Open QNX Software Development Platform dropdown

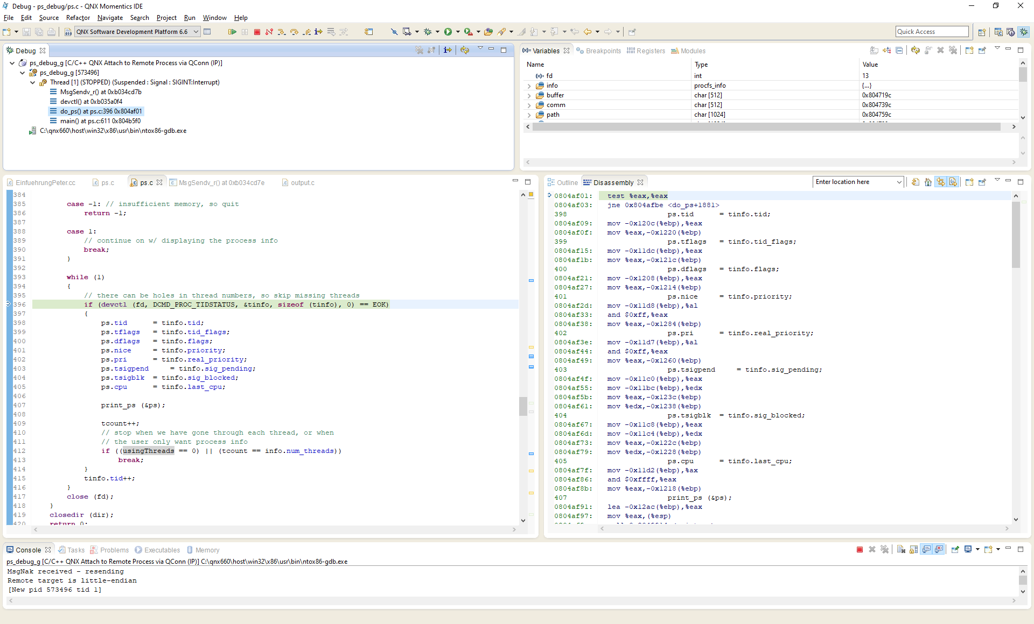[196, 32]
